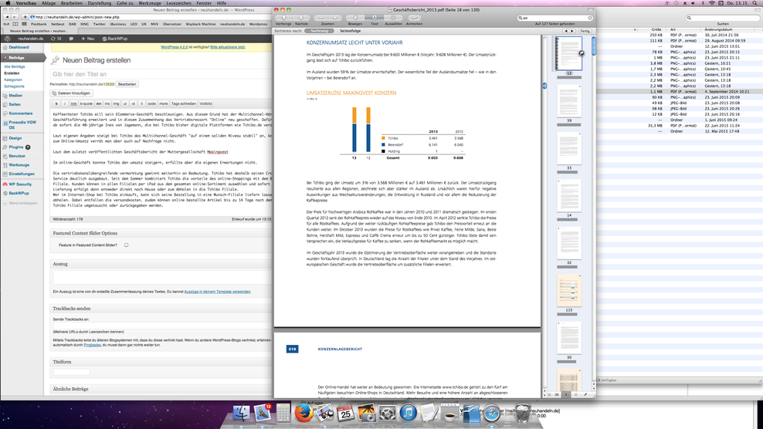Open the Werkzeuge menu

point(149,3)
